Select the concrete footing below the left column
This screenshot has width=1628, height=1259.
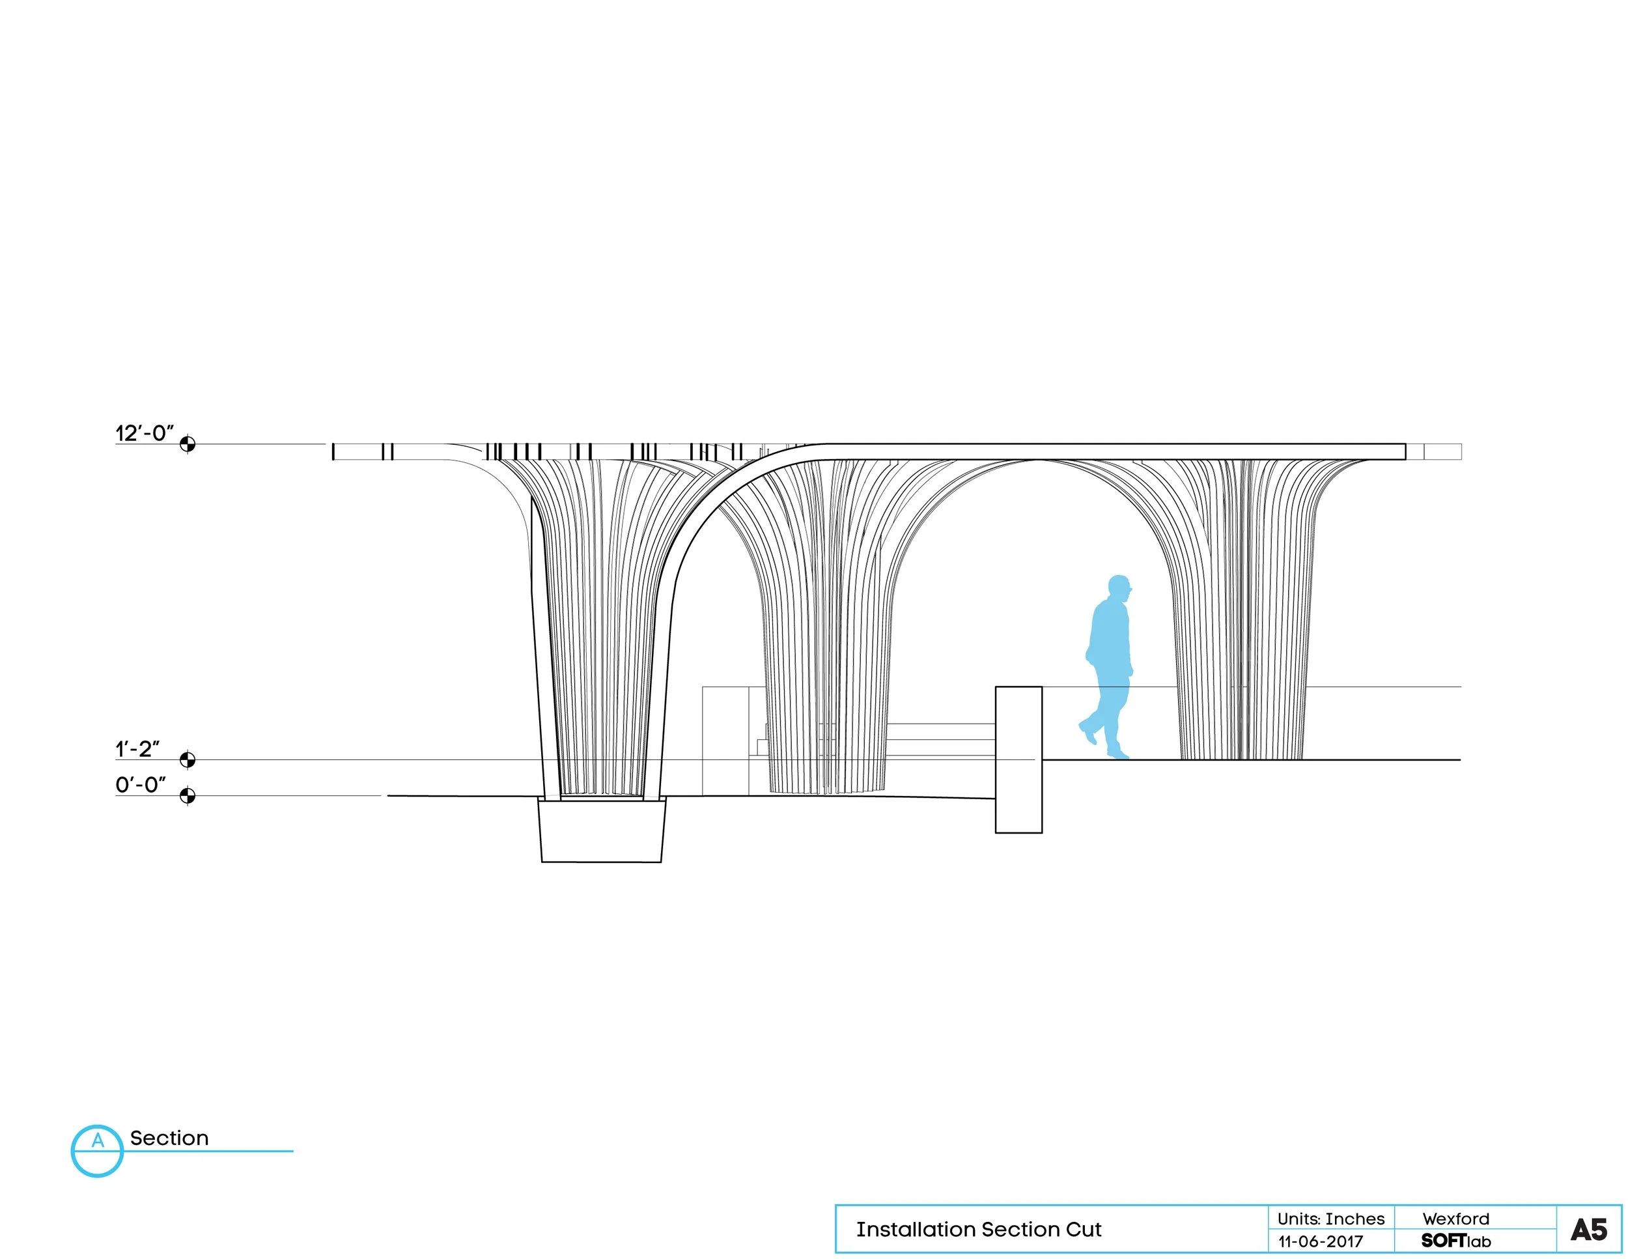(x=601, y=831)
